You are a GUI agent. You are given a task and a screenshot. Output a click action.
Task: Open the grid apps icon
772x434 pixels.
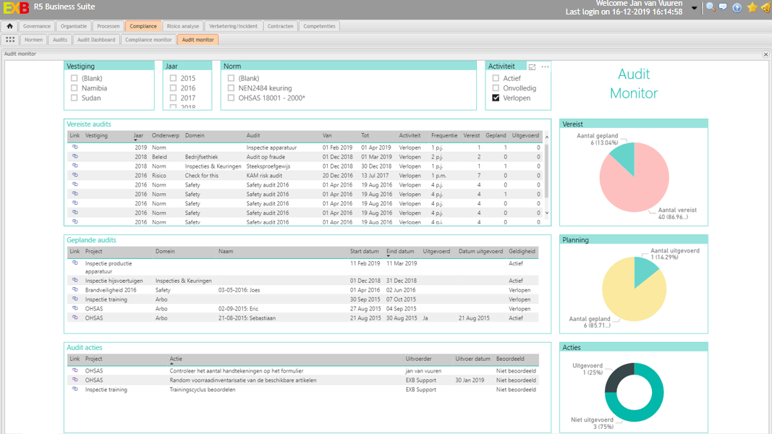coord(10,40)
